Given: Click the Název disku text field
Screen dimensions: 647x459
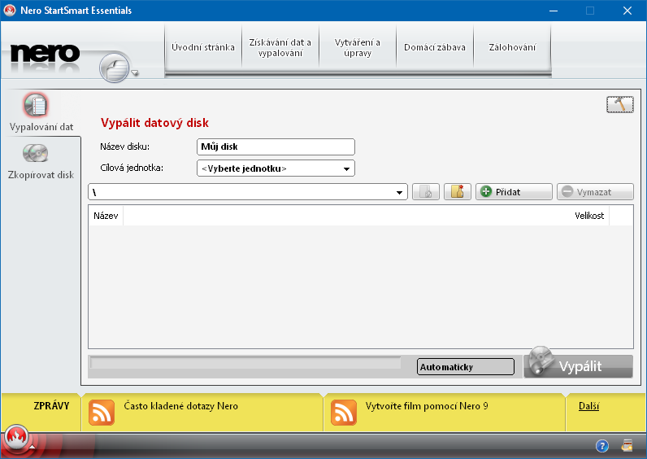Looking at the screenshot, I should point(276,147).
